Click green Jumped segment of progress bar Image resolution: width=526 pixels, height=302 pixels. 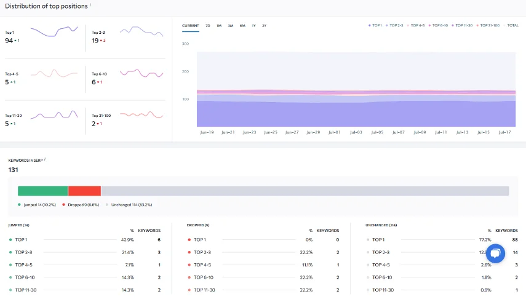(x=42, y=191)
